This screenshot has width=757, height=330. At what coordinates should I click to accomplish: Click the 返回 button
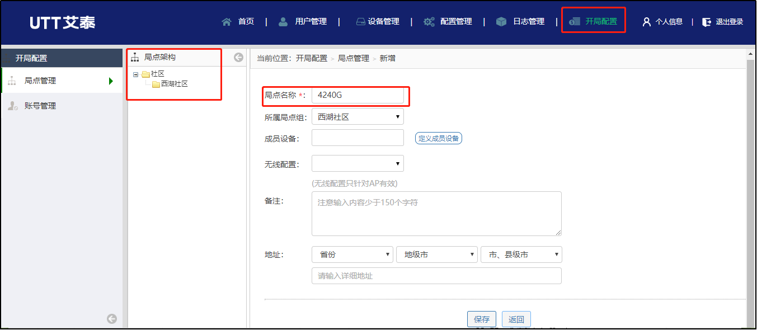tap(516, 319)
